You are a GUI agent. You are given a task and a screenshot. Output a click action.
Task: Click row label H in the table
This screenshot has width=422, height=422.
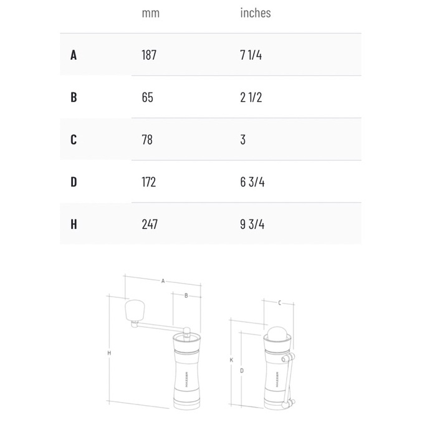pyautogui.click(x=74, y=224)
